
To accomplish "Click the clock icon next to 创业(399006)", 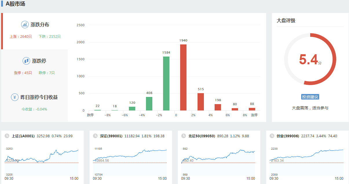I will click(x=272, y=136).
